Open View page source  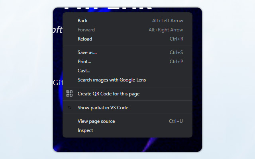96,121
